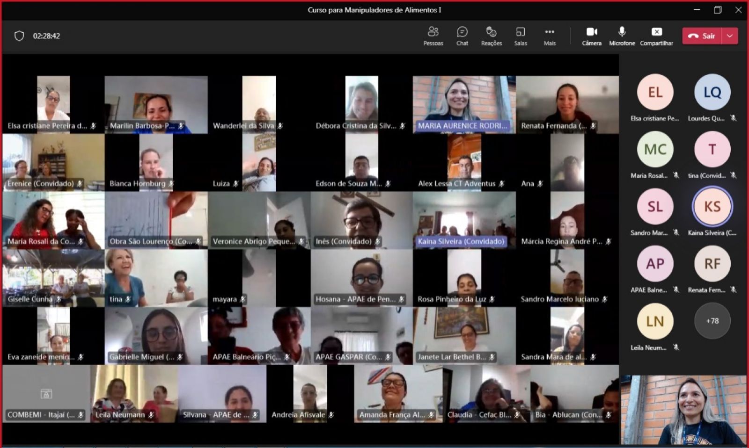749x448 pixels.
Task: Show the +78 more participants
Action: 712,321
